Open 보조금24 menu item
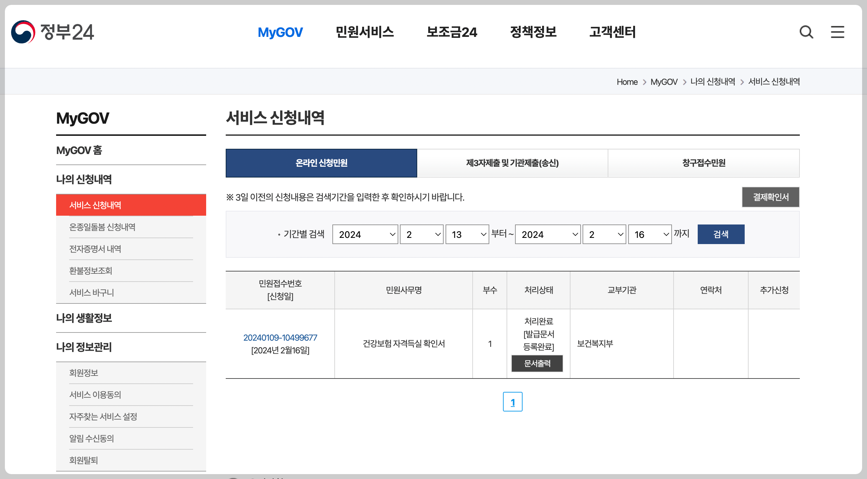Screen dimensions: 867x479 coord(451,32)
